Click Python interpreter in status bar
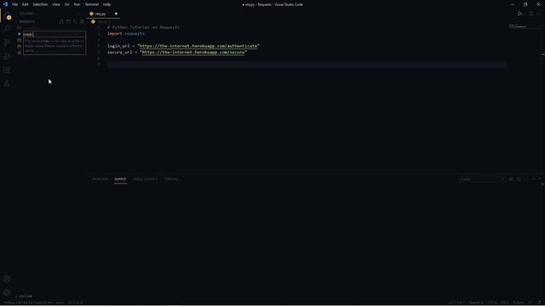This screenshot has width=545, height=306. pos(34,303)
